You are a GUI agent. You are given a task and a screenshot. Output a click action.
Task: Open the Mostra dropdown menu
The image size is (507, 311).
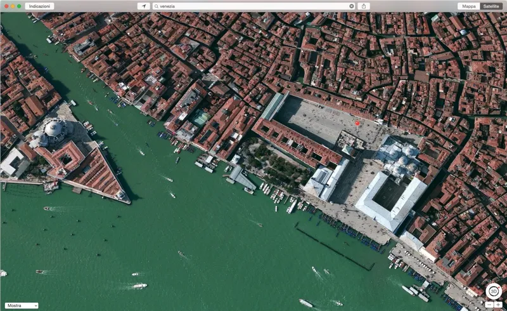(22, 305)
